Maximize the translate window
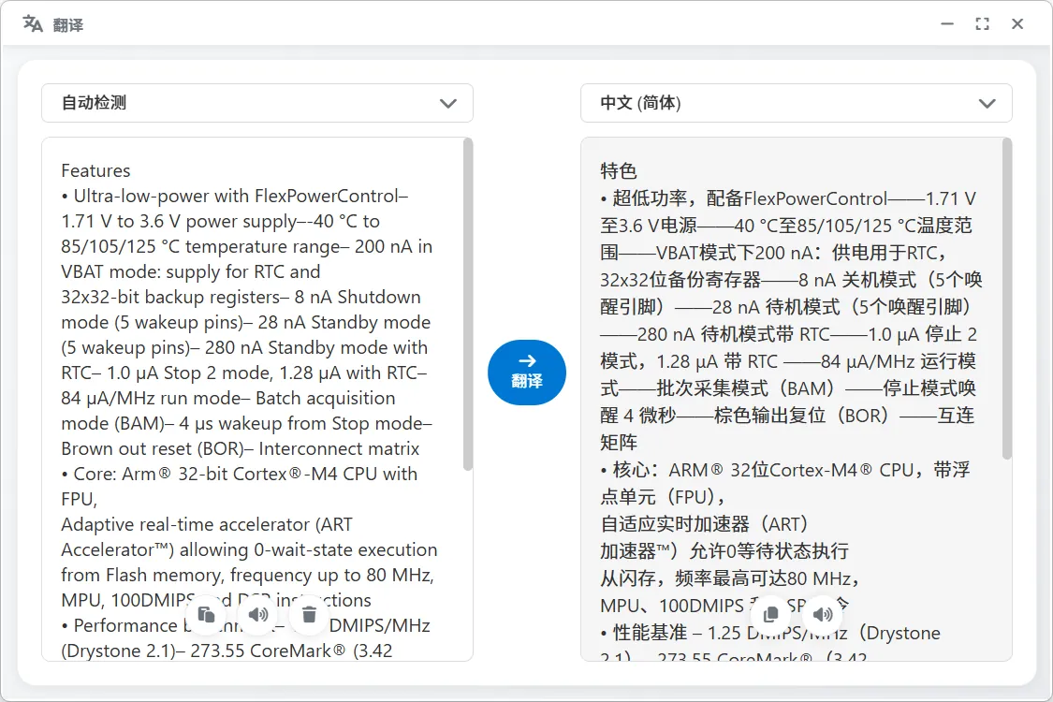Viewport: 1053px width, 702px height. pos(983,24)
